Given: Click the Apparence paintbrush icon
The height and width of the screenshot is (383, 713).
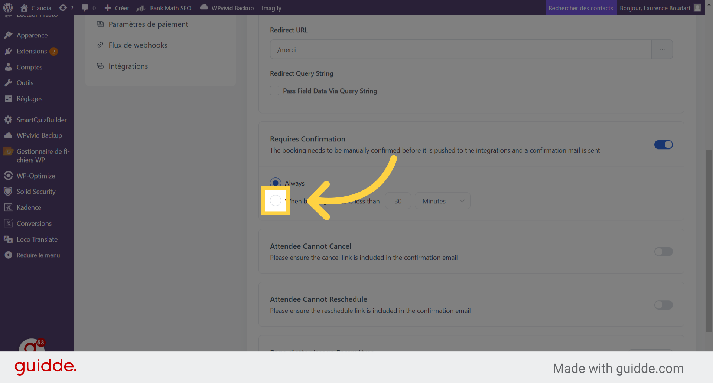Looking at the screenshot, I should click(x=8, y=35).
